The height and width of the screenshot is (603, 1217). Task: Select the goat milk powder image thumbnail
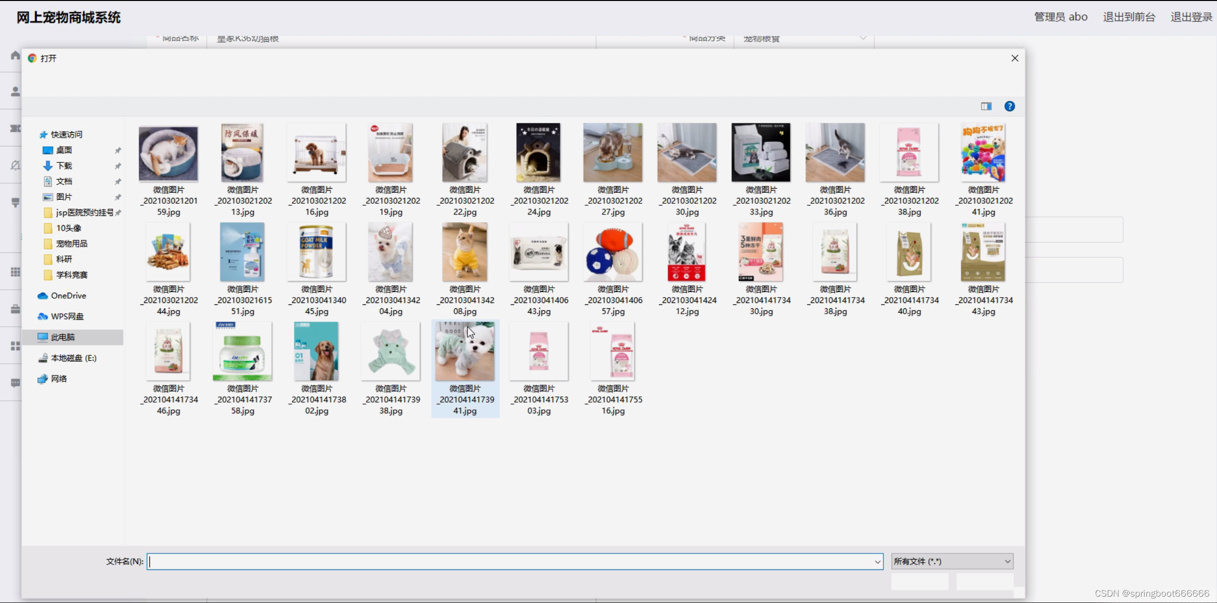[x=317, y=252]
